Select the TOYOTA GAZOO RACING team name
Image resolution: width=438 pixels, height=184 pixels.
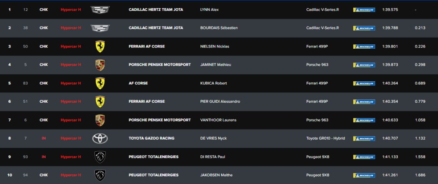[x=151, y=138]
